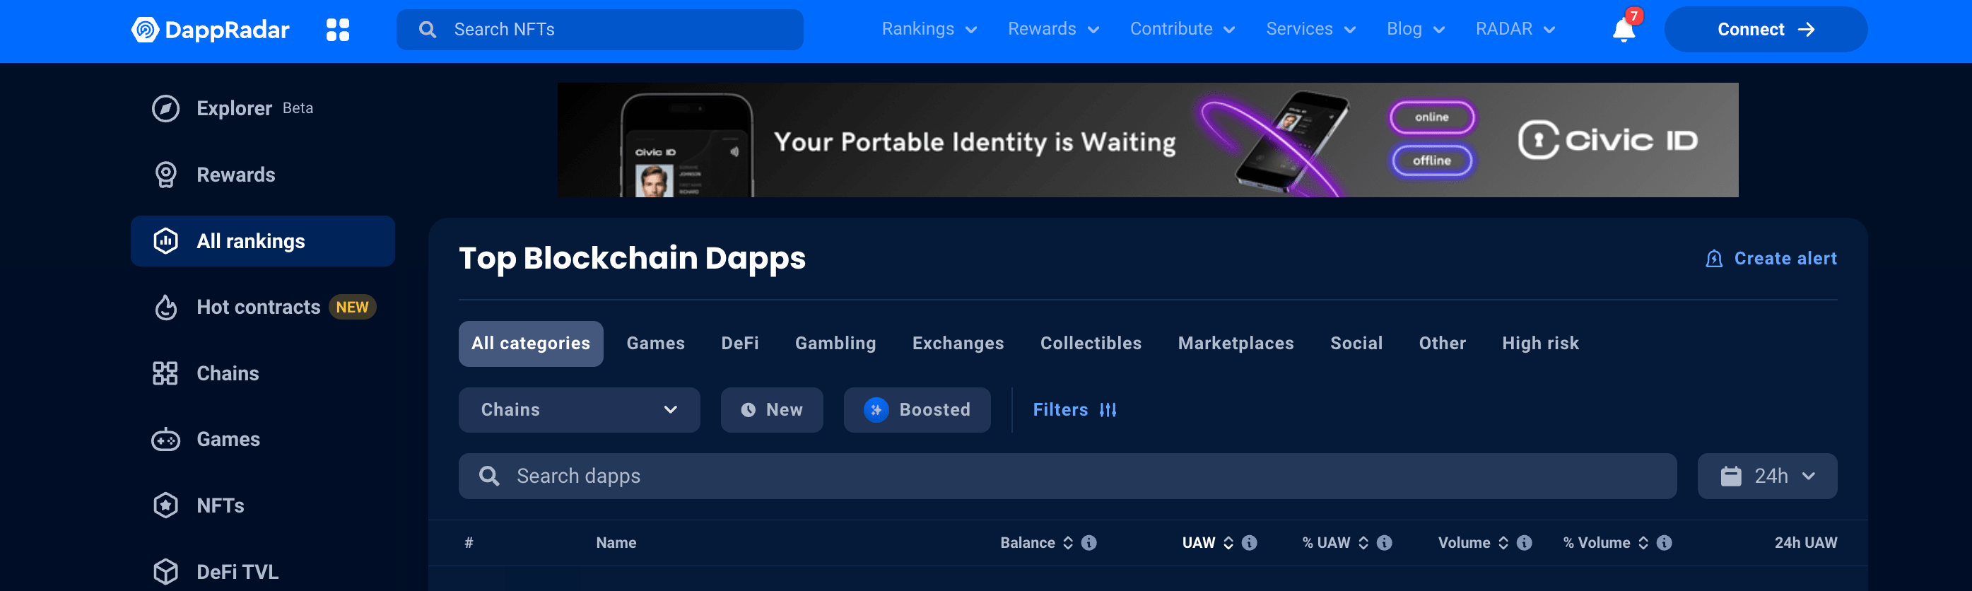Image resolution: width=1972 pixels, height=591 pixels.
Task: Select the Gambling category tab
Action: pos(835,344)
